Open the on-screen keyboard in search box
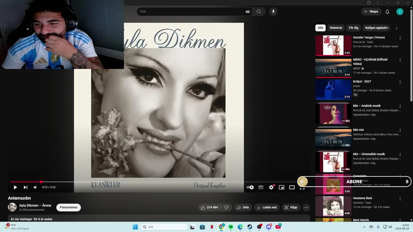Viewport: 413px width, 232px height. pyautogui.click(x=248, y=12)
